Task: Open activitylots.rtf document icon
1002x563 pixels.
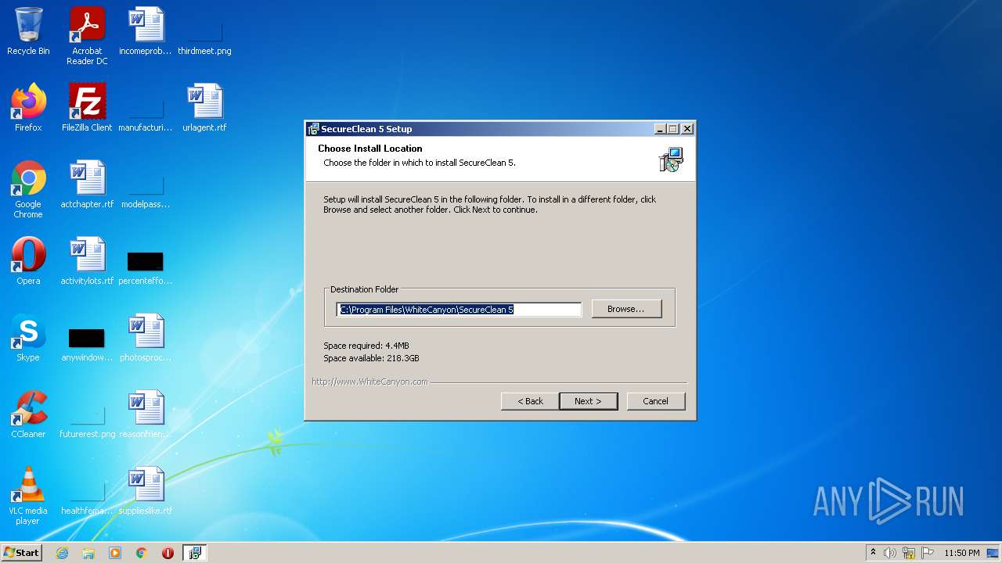Action: point(87,261)
